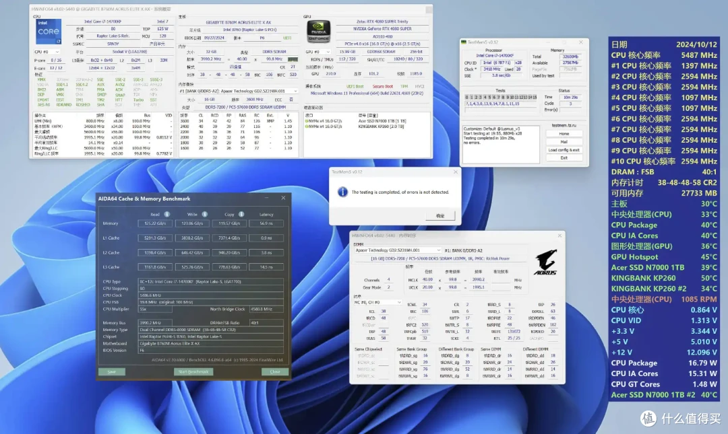Click the green NVMe drive icon for Acer SSD
This screenshot has height=434, width=728.
(x=307, y=121)
